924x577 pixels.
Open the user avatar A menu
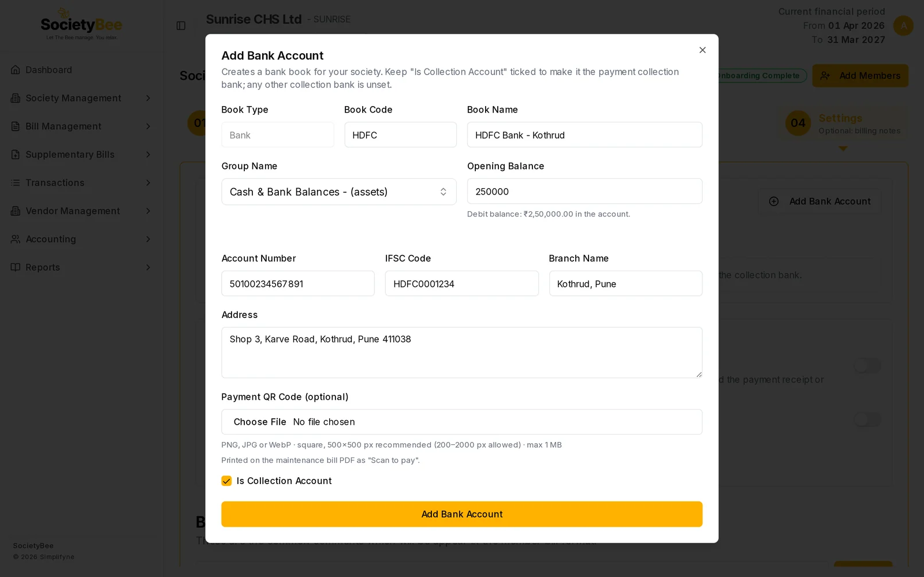903,25
